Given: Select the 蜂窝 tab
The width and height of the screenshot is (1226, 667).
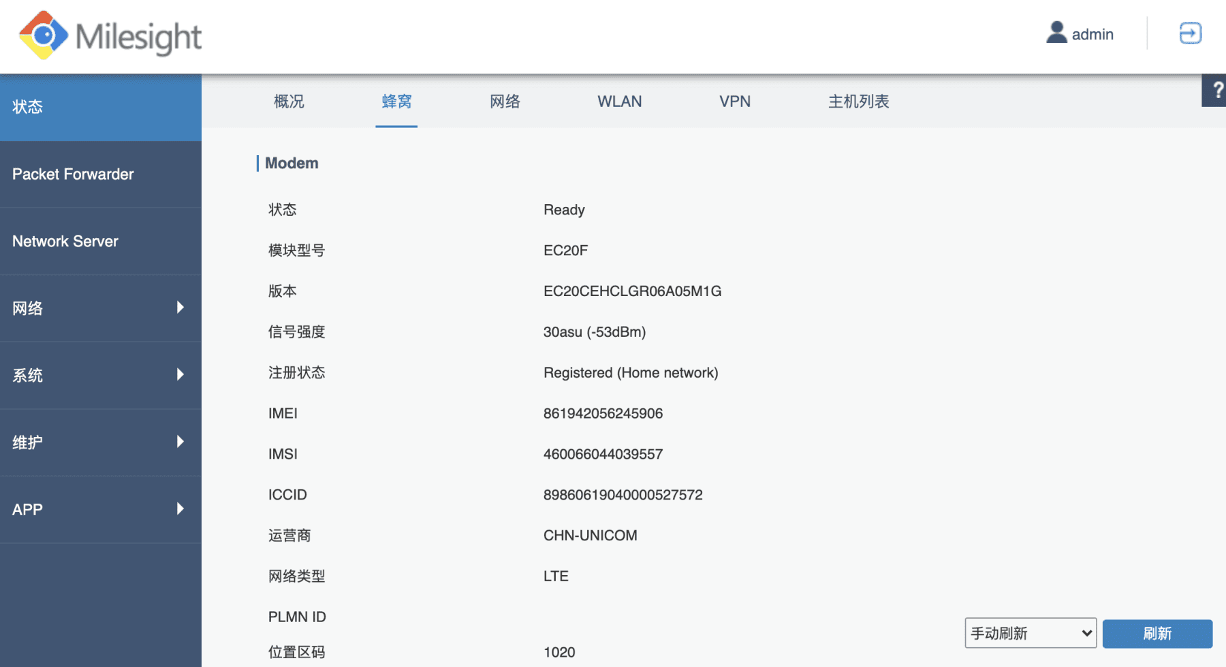Looking at the screenshot, I should [396, 101].
